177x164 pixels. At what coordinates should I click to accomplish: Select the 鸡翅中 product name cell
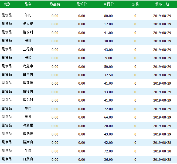(x=28, y=66)
